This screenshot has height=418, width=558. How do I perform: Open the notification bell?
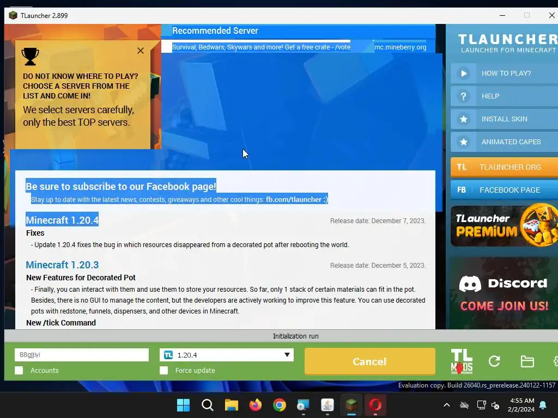click(543, 405)
